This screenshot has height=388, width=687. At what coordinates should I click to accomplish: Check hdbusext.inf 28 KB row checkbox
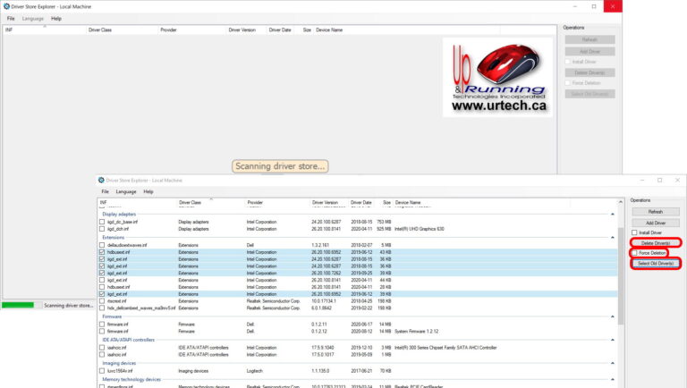pos(102,287)
